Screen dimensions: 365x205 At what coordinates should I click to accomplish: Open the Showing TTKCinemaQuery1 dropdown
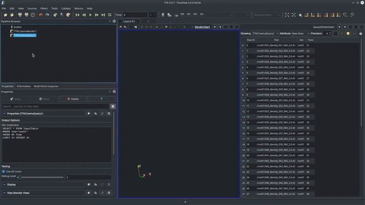(x=265, y=34)
